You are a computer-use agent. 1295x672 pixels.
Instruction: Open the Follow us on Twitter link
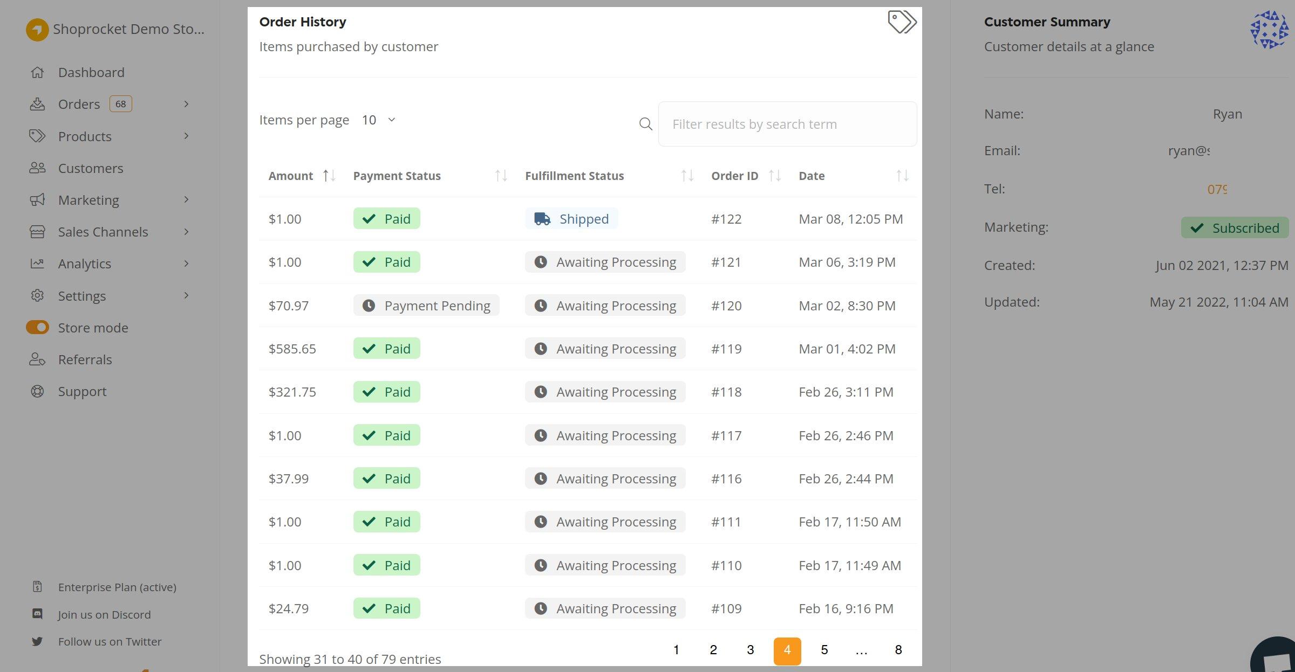[110, 641]
